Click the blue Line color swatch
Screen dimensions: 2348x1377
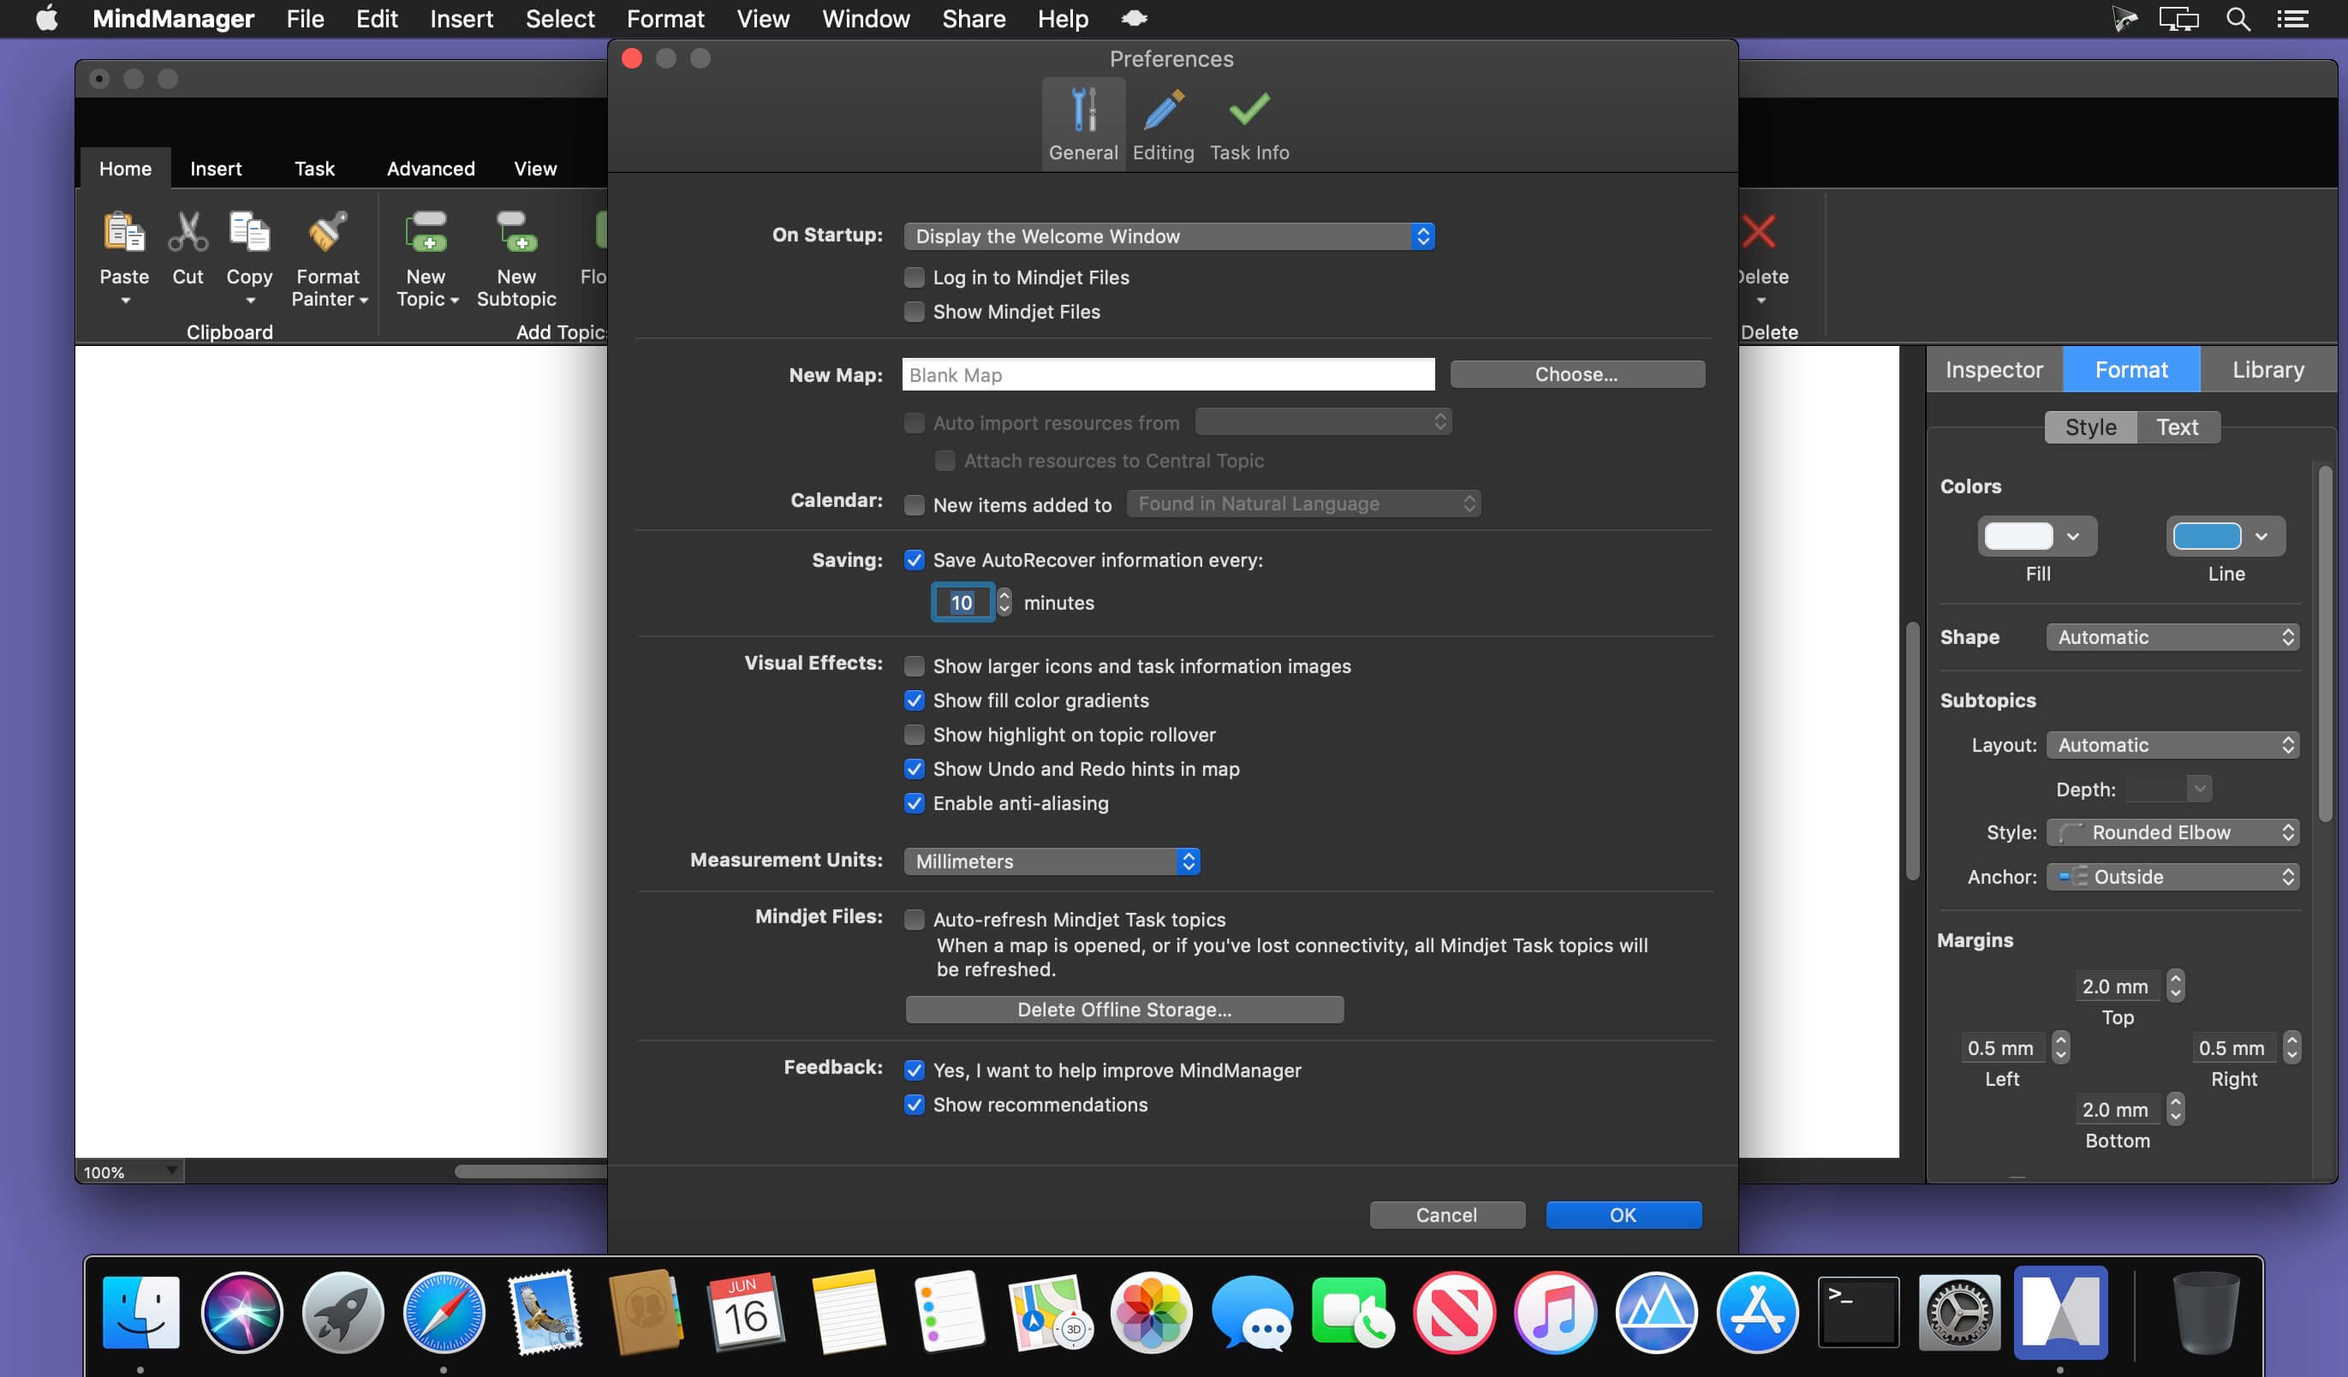click(2207, 536)
